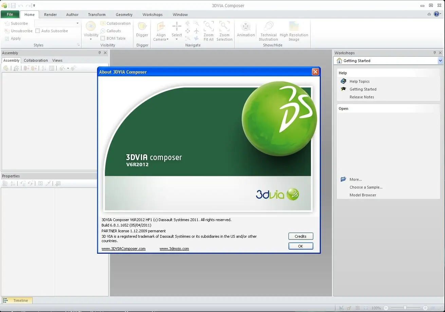Pin the Workshops panel with auto-hide pin
445x312 pixels.
(434, 53)
